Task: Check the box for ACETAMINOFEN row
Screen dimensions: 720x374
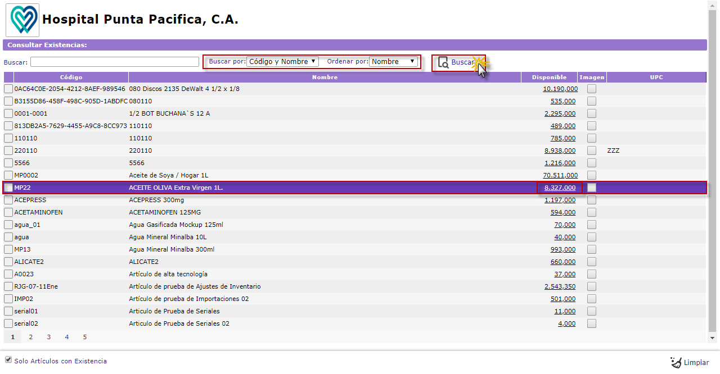Action: pyautogui.click(x=8, y=212)
